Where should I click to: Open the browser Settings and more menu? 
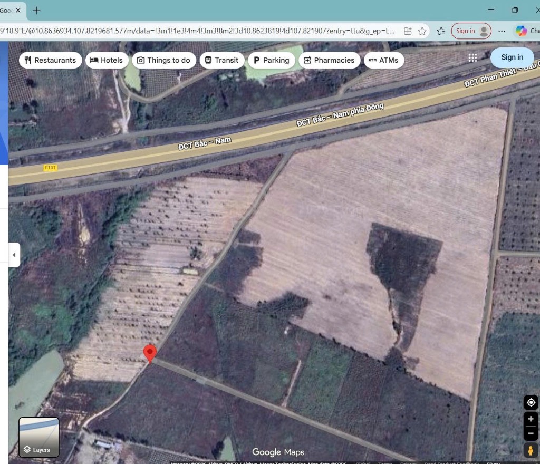pos(502,31)
